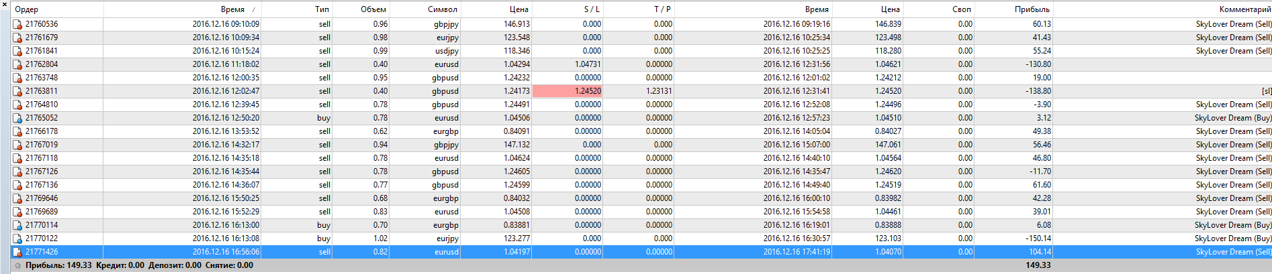This screenshot has width=1272, height=274.
Task: Select the red-highlighted S/L cell 1.24520
Action: click(x=567, y=91)
